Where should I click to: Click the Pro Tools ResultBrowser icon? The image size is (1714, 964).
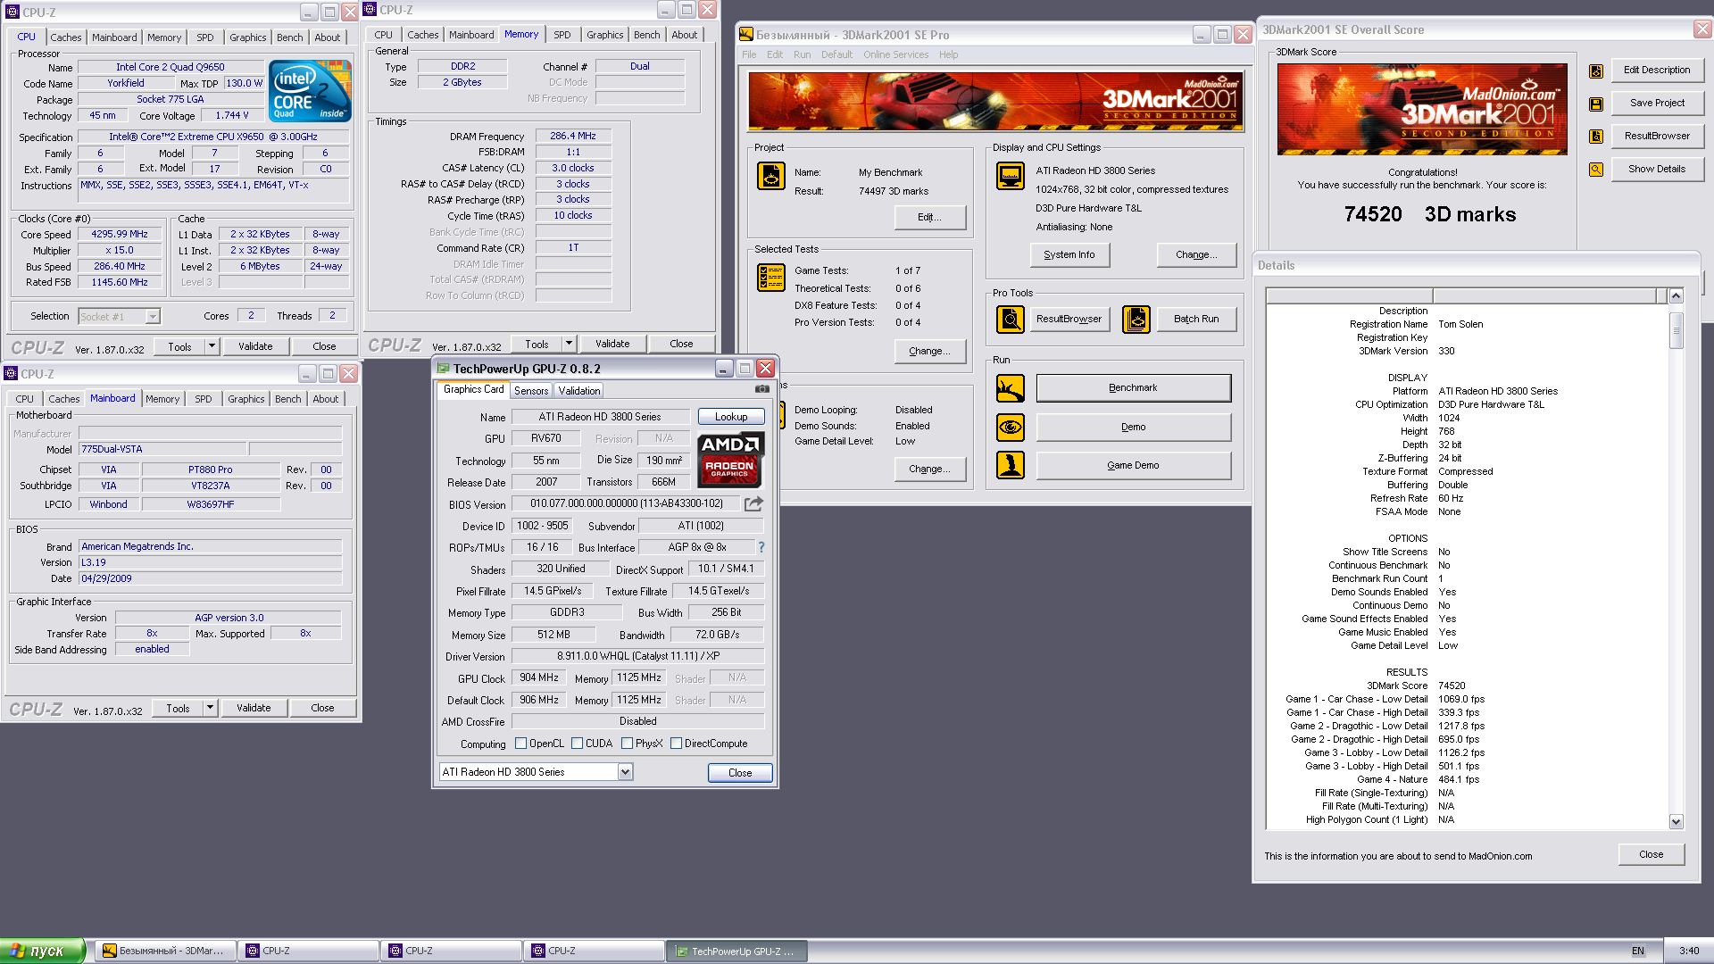coord(1011,319)
